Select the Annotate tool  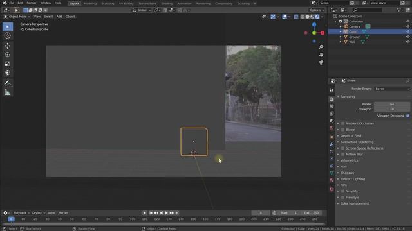pos(7,83)
